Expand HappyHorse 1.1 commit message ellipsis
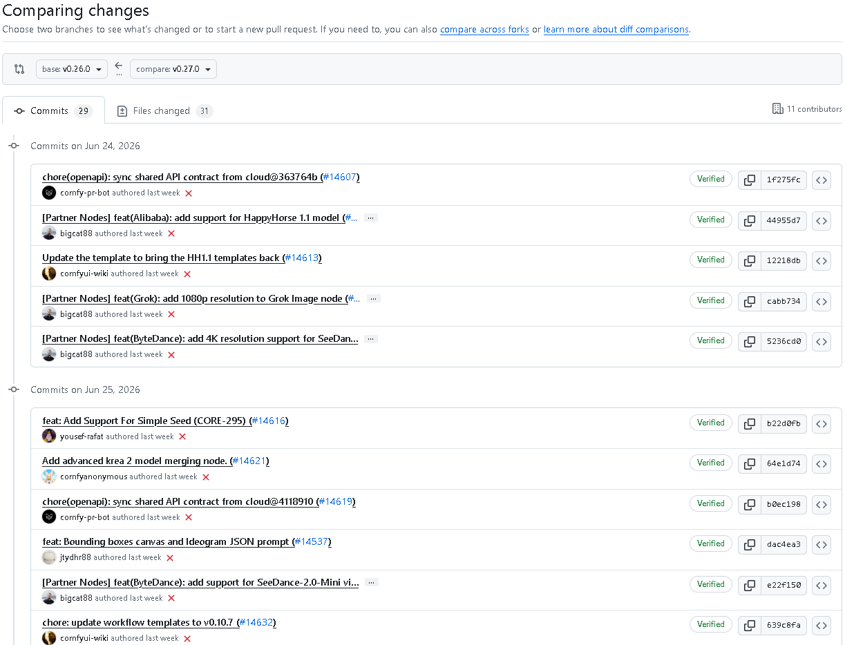The image size is (845, 645). click(x=371, y=218)
